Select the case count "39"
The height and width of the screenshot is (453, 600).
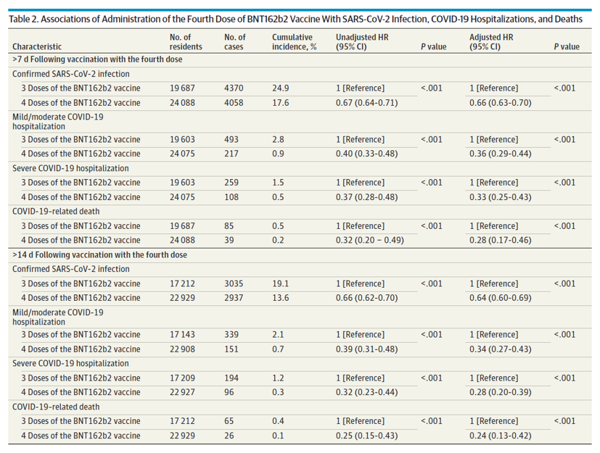(229, 241)
